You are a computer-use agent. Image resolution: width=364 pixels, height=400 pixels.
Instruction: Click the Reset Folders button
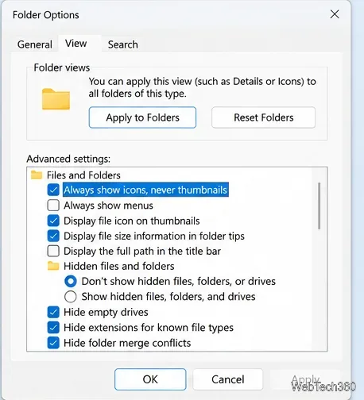coord(264,117)
